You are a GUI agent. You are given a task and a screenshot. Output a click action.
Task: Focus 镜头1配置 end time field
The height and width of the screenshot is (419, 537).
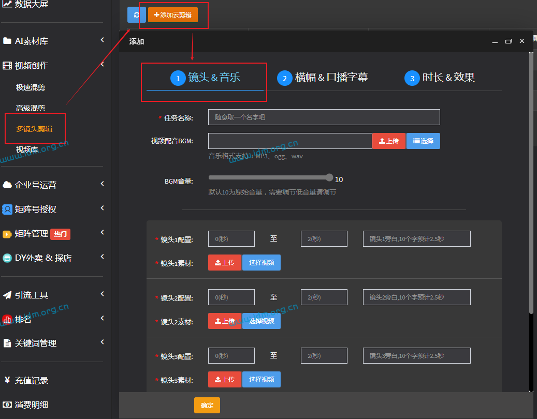[324, 239]
